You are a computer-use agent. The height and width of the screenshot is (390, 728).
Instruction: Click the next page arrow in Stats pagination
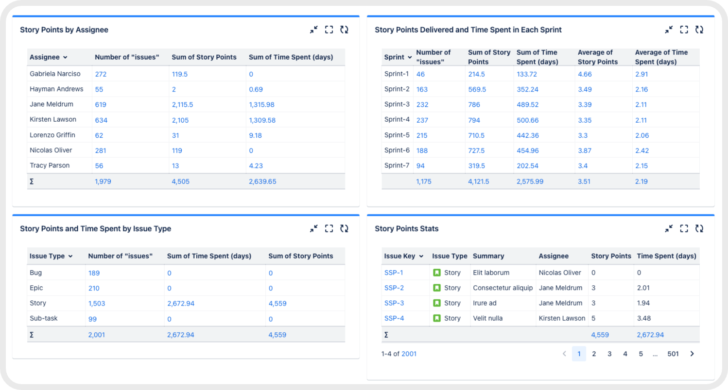[x=692, y=354]
